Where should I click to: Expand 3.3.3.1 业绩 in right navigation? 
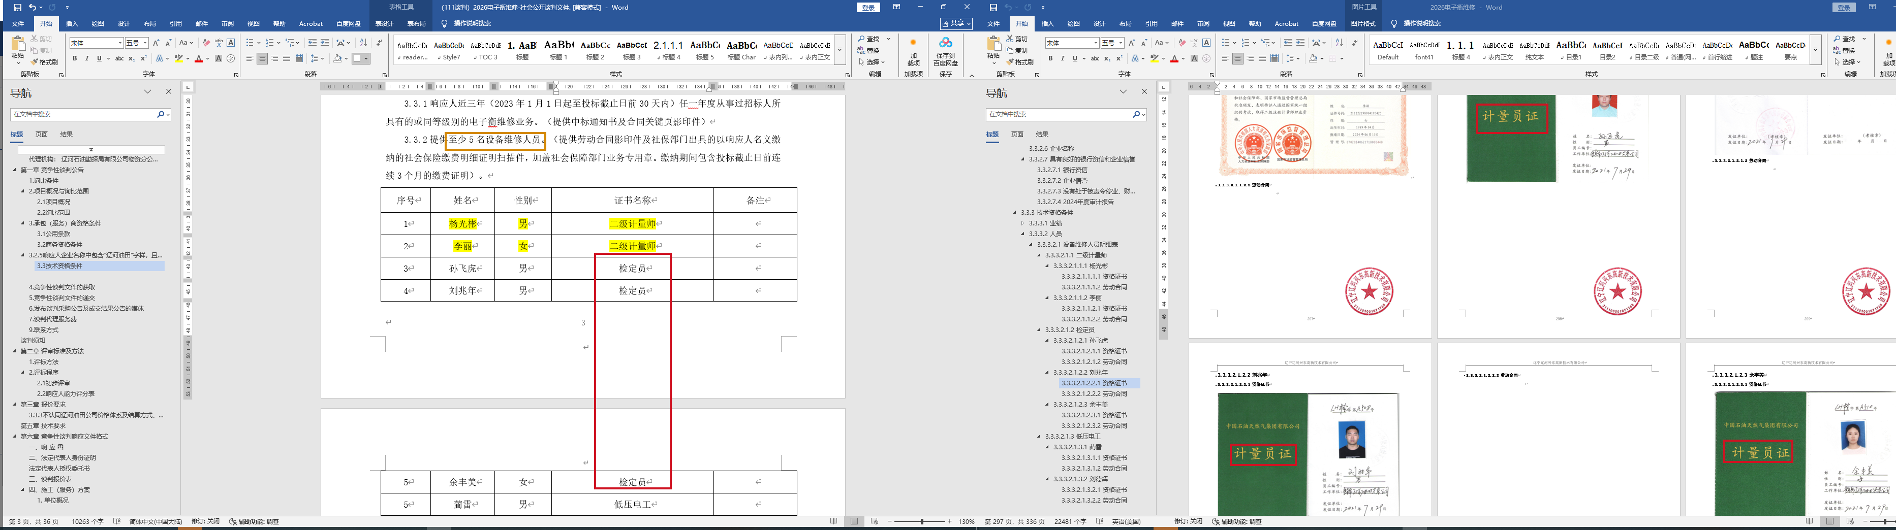point(1022,223)
